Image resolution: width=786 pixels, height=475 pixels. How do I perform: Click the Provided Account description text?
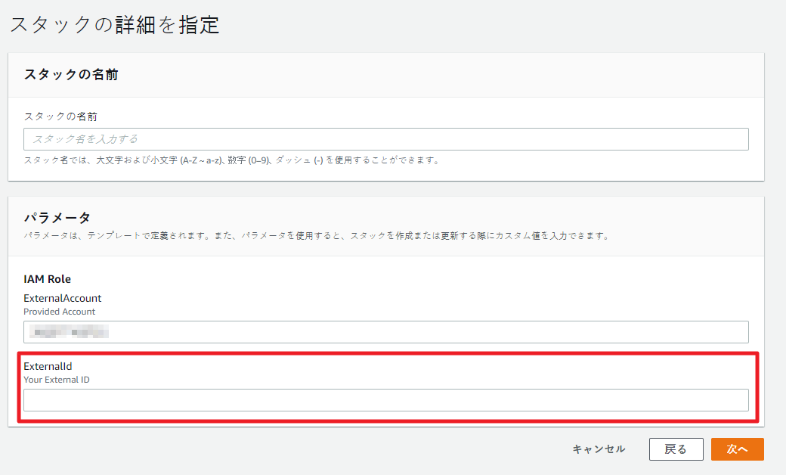click(x=59, y=312)
